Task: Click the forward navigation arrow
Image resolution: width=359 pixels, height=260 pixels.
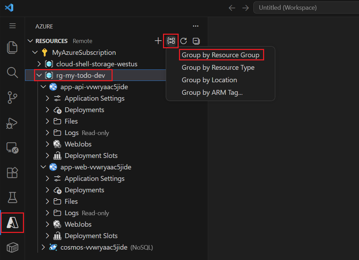Action: point(245,7)
